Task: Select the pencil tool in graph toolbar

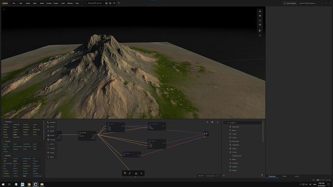Action: point(130,173)
